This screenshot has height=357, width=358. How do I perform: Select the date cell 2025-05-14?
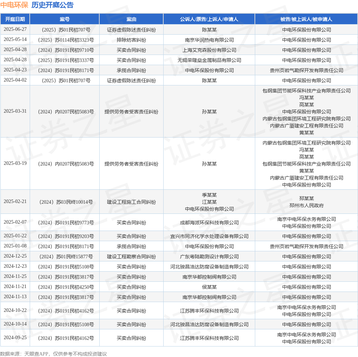pos(15,39)
